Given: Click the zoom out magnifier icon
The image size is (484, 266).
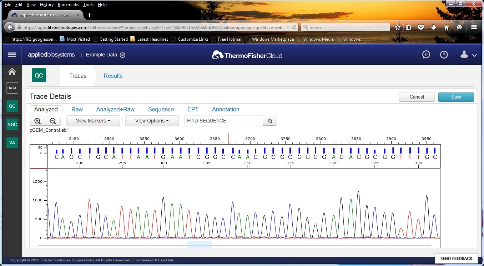Looking at the screenshot, I should 53,121.
